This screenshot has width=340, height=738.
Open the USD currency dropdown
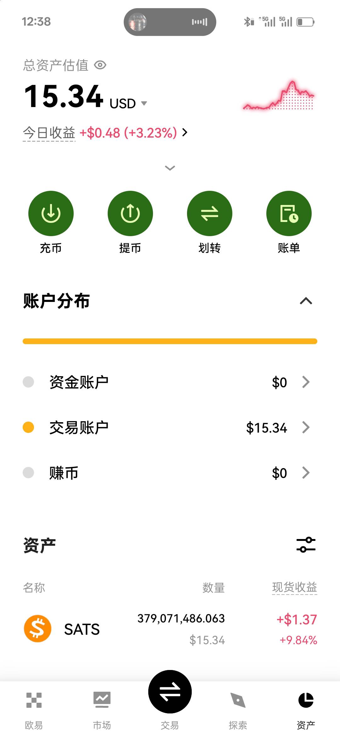click(144, 103)
